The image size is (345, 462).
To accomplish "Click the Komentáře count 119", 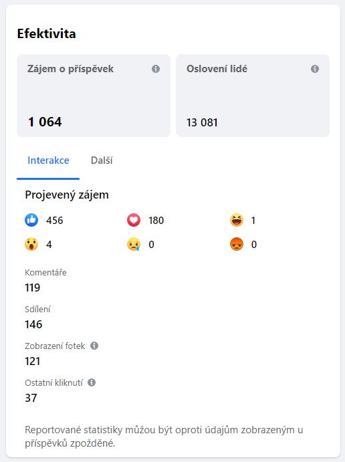I will pyautogui.click(x=32, y=287).
